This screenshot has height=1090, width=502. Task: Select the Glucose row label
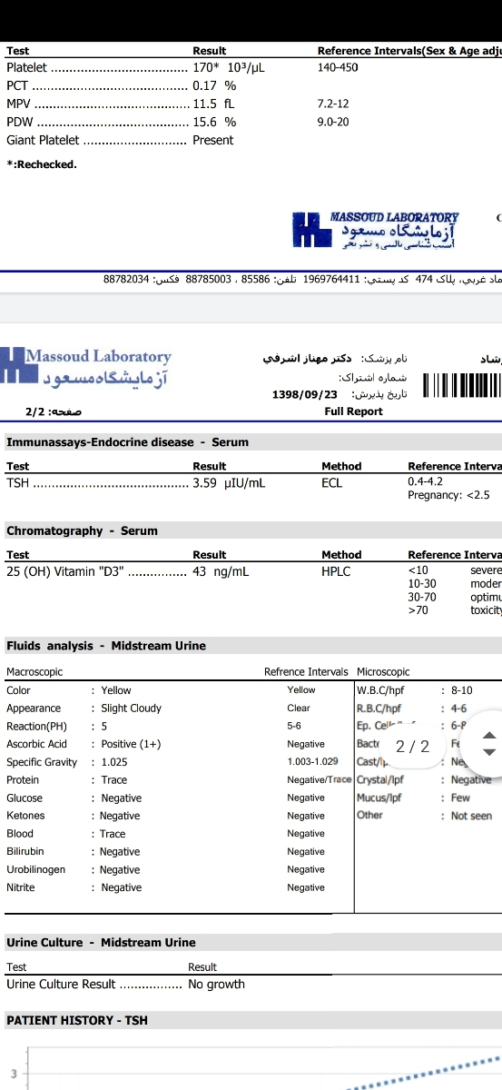[25, 798]
